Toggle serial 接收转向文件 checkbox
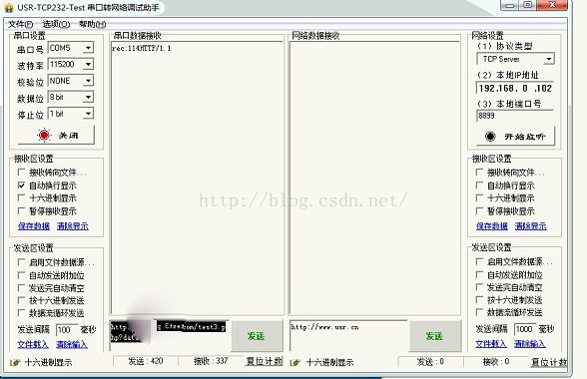587x379 pixels. (x=21, y=173)
